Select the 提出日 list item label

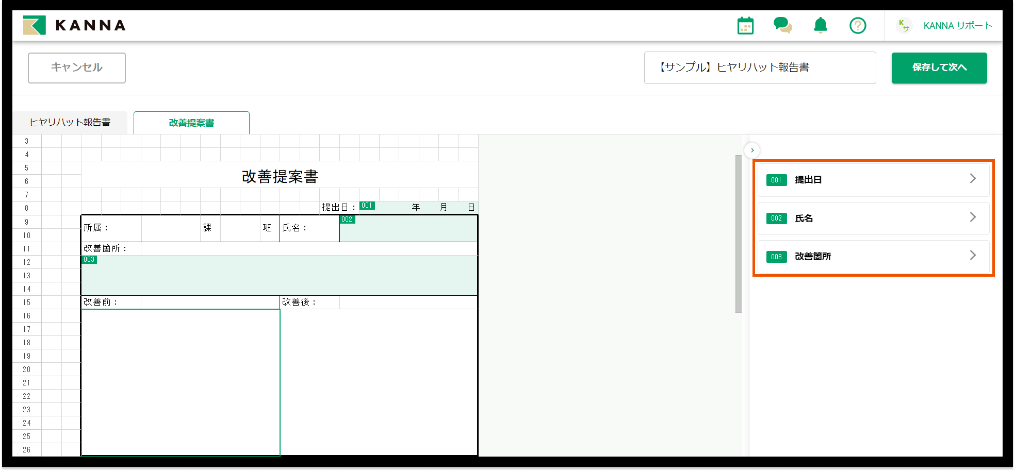(808, 180)
